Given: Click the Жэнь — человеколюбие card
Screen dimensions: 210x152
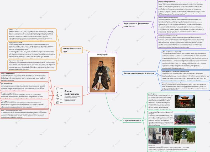Looking at the screenshot, I should coord(24,77).
